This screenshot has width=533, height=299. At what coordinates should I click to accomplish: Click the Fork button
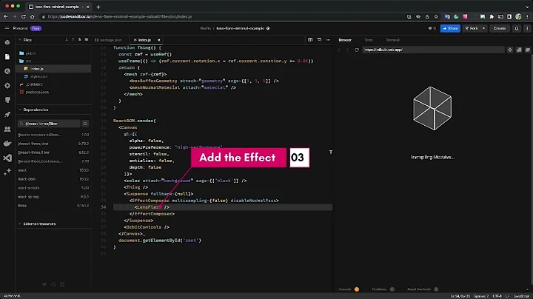pos(472,28)
